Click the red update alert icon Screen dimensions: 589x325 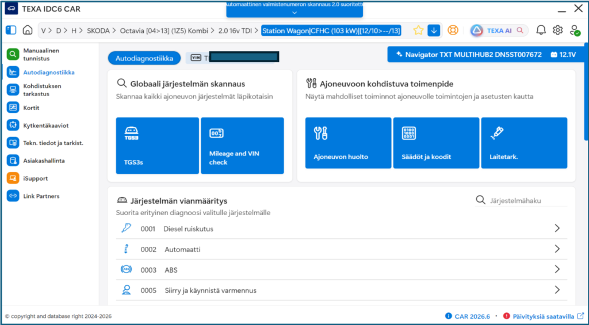pyautogui.click(x=506, y=316)
